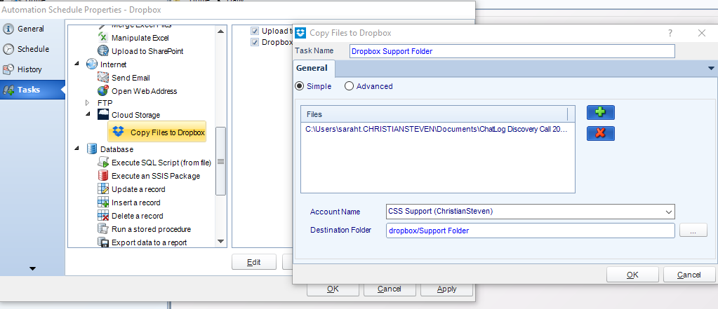The height and width of the screenshot is (309, 718).
Task: Select the Update a record icon
Action: [103, 188]
